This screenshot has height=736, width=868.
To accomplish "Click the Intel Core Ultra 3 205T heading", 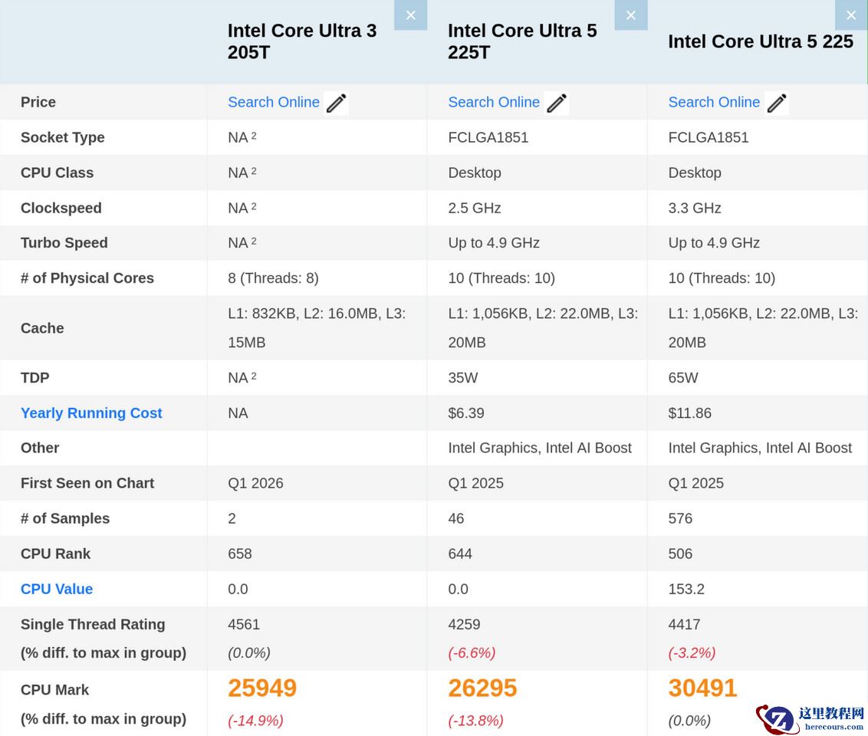I will coord(302,41).
